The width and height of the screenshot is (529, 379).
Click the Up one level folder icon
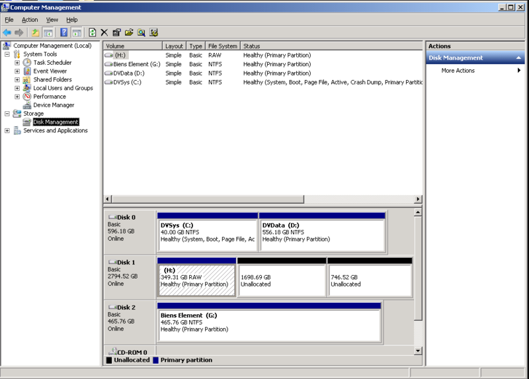(x=36, y=32)
